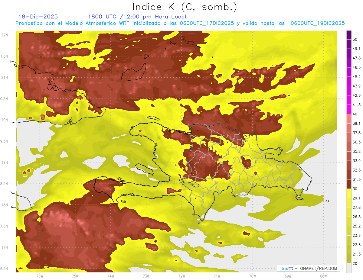Viewport: 363px width, 280px height.
Task: Click colorbar value "46.5"
Action: [357, 67]
